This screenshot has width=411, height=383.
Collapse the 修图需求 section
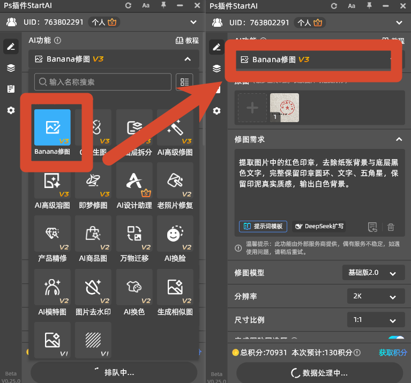[x=399, y=139]
